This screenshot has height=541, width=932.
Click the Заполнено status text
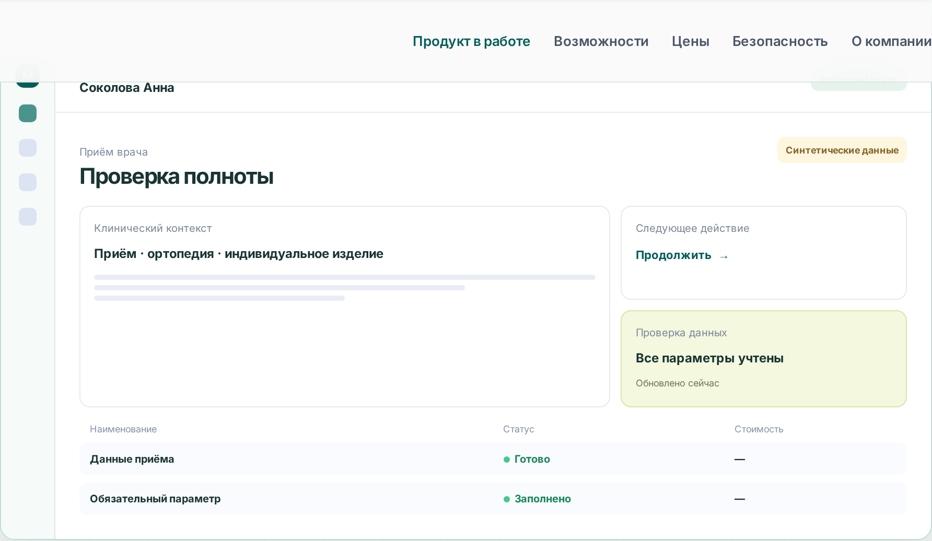(x=542, y=499)
